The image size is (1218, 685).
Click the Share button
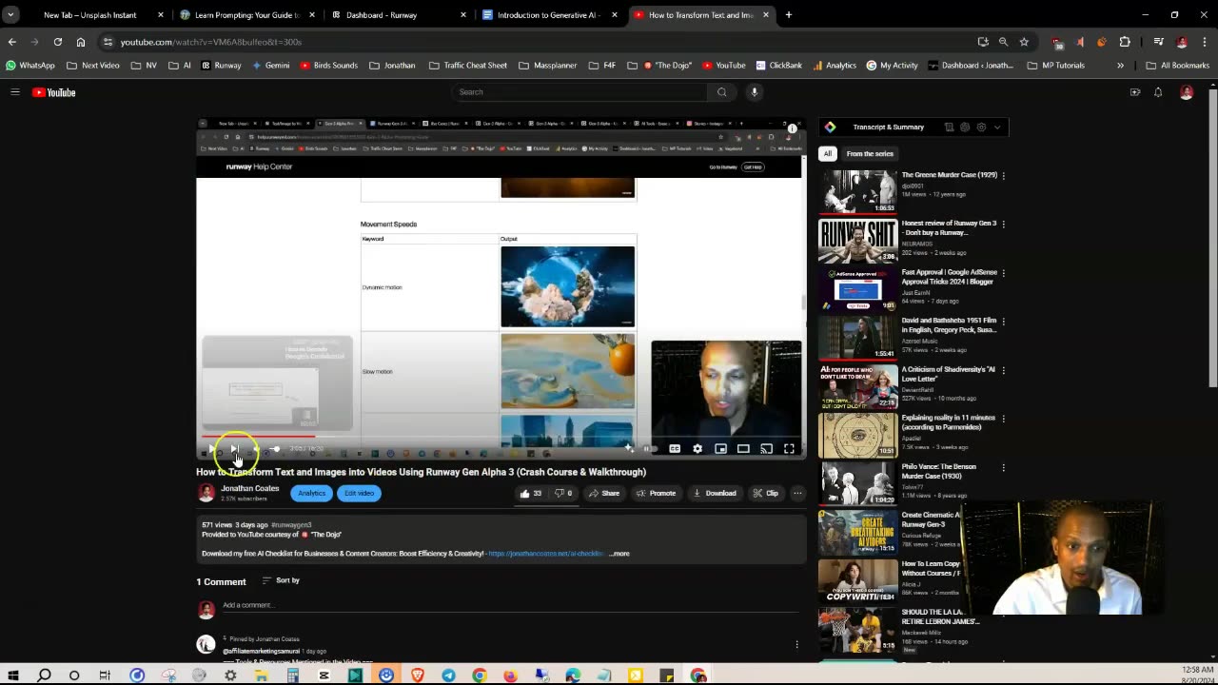(603, 493)
